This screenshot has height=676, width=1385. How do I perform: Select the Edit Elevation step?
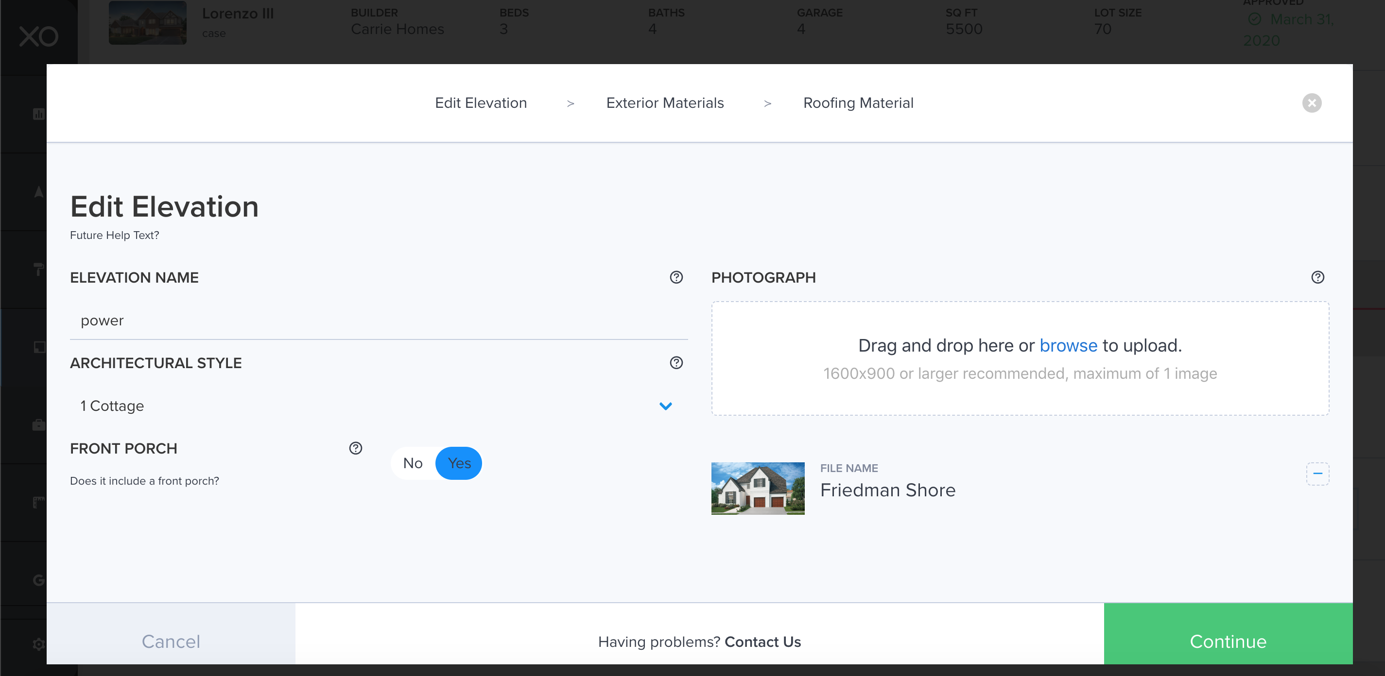point(481,102)
